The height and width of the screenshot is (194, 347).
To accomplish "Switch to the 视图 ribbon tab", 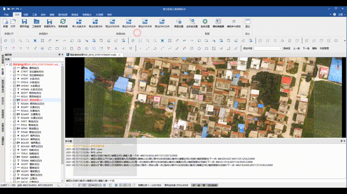I will tap(26, 14).
